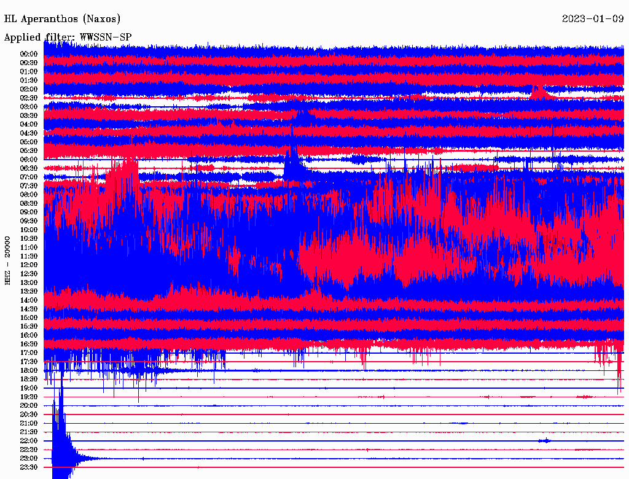
Task: Click the 18:00 time label
Action: tap(29, 371)
